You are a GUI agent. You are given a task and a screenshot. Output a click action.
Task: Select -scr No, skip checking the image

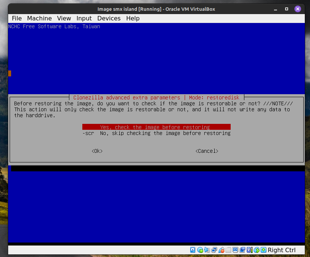[x=156, y=133]
